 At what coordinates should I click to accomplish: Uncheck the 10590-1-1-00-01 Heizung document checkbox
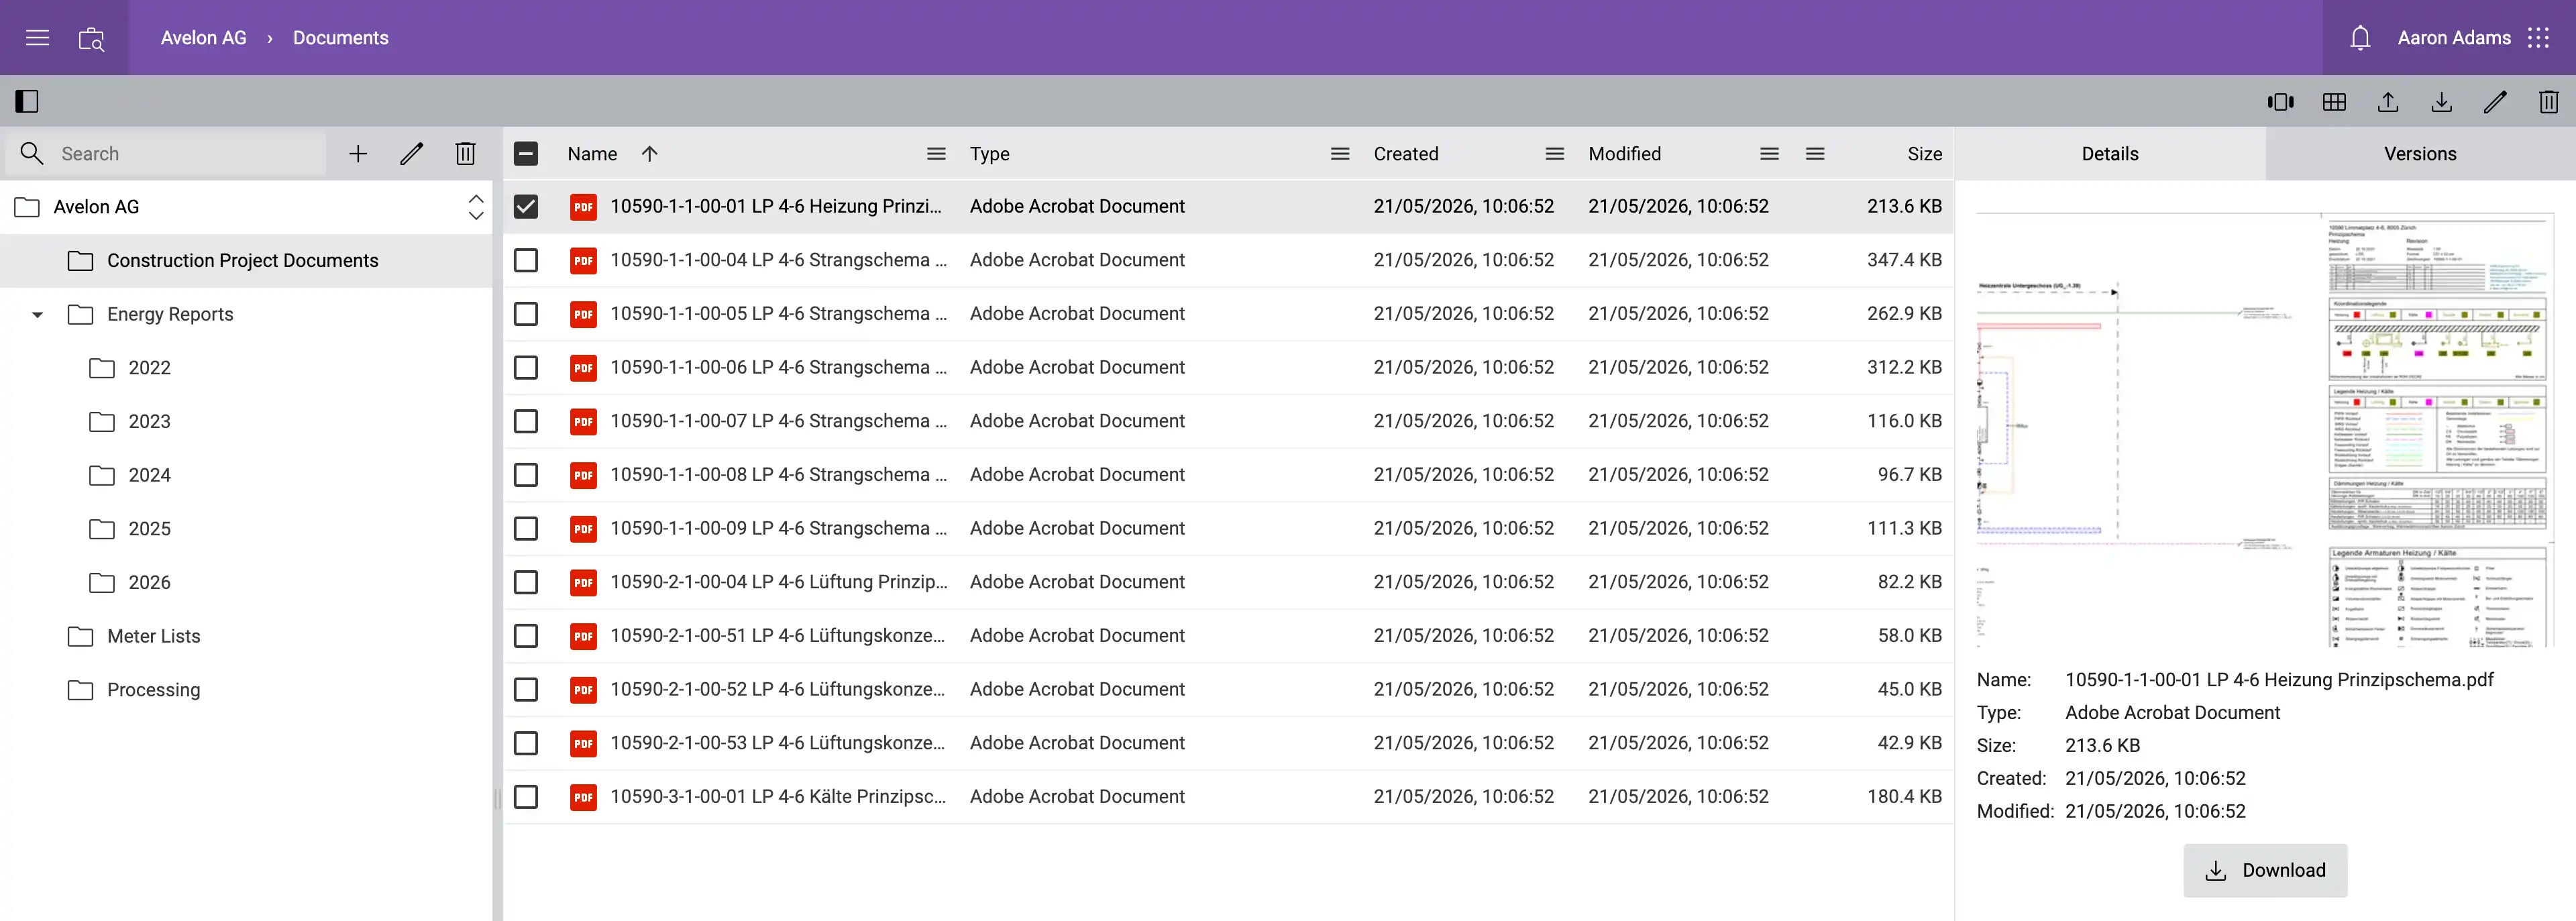[x=526, y=206]
